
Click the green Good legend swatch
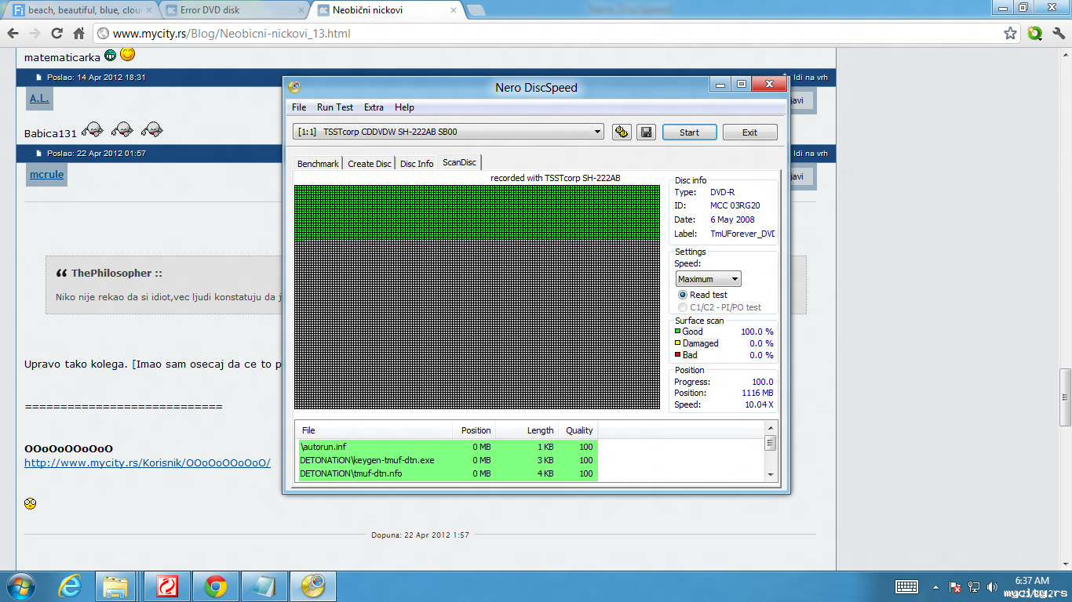677,332
